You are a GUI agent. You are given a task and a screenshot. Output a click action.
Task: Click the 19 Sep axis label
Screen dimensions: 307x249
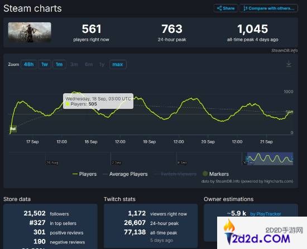pos(150,142)
